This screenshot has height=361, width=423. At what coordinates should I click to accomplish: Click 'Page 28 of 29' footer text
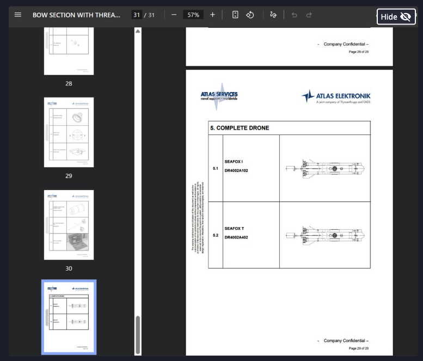pos(359,52)
